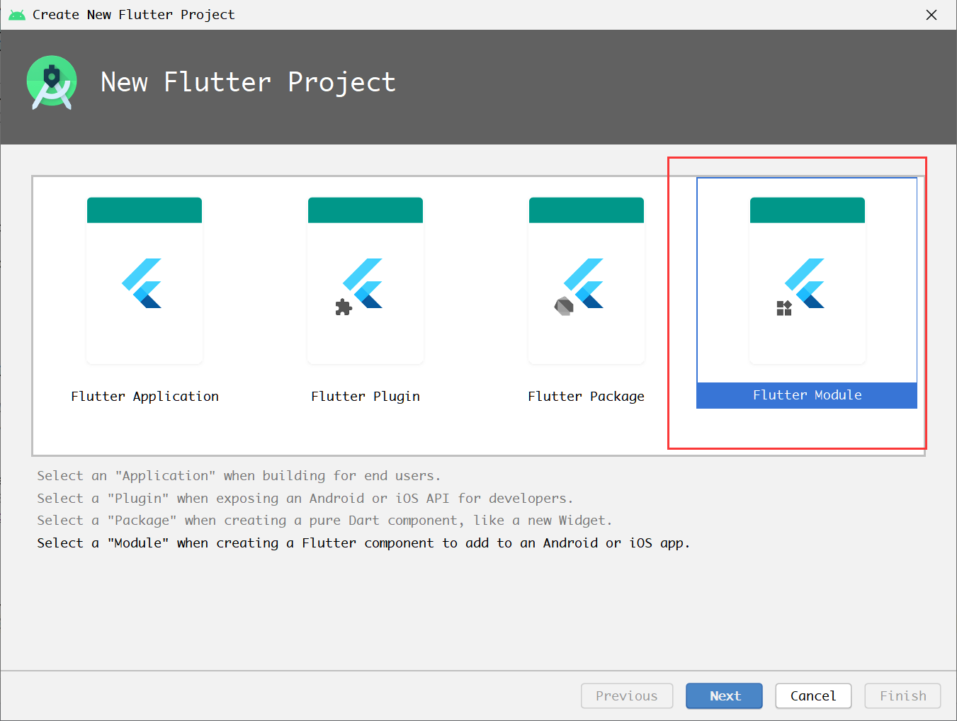Click the Flutter Plugin card thumbnail
The height and width of the screenshot is (721, 957).
tap(366, 281)
